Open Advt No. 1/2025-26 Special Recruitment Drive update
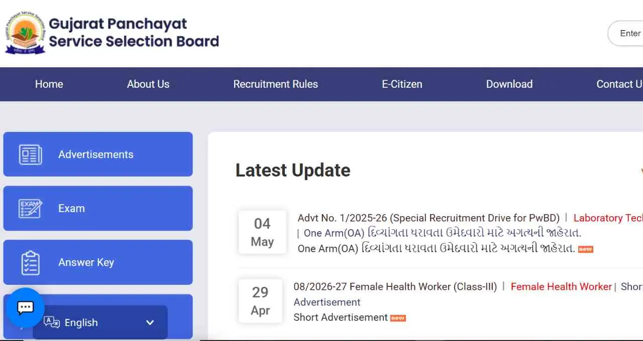This screenshot has width=643, height=341. [x=428, y=218]
